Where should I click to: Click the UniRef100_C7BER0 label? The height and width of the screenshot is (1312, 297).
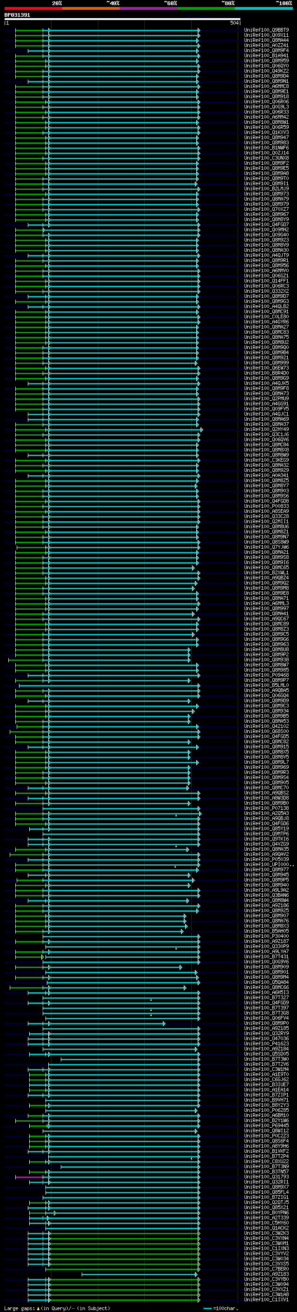266,1269
